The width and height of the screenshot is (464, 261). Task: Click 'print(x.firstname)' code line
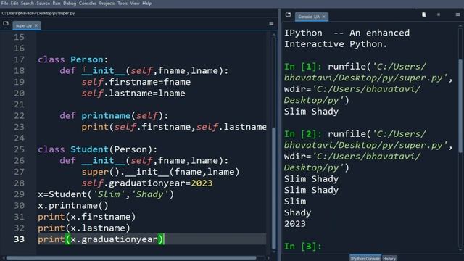click(x=87, y=217)
